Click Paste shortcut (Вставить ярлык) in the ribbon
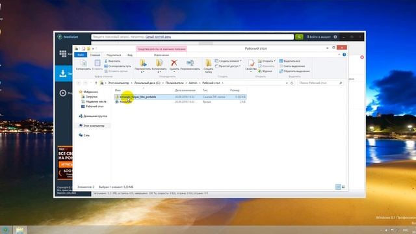This screenshot has width=416, height=234. coord(116,71)
